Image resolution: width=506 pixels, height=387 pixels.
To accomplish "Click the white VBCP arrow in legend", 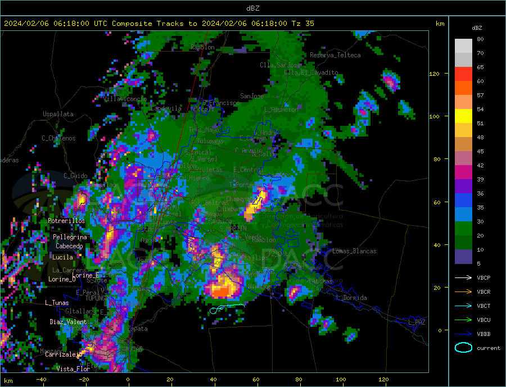I will click(463, 277).
